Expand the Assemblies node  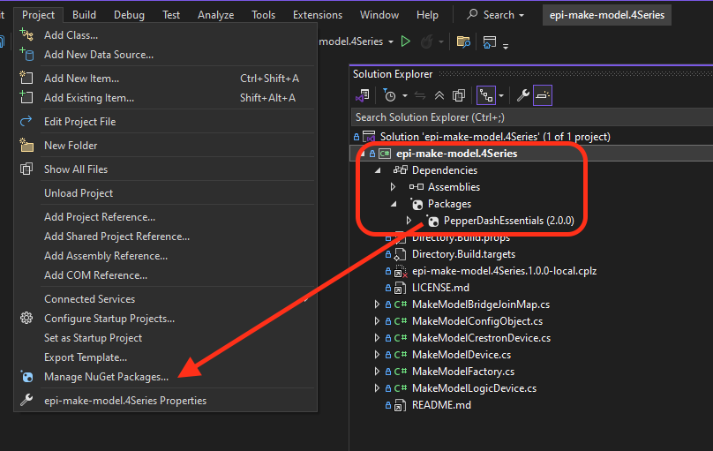tap(394, 187)
